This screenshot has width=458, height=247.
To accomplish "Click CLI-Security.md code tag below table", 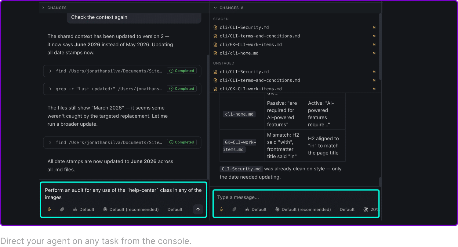I will 241,169.
